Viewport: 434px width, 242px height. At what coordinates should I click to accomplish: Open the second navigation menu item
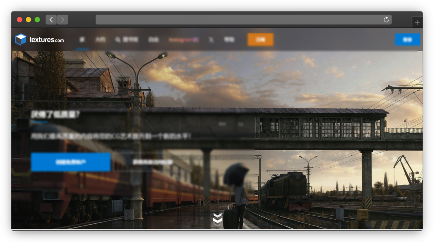pos(100,40)
